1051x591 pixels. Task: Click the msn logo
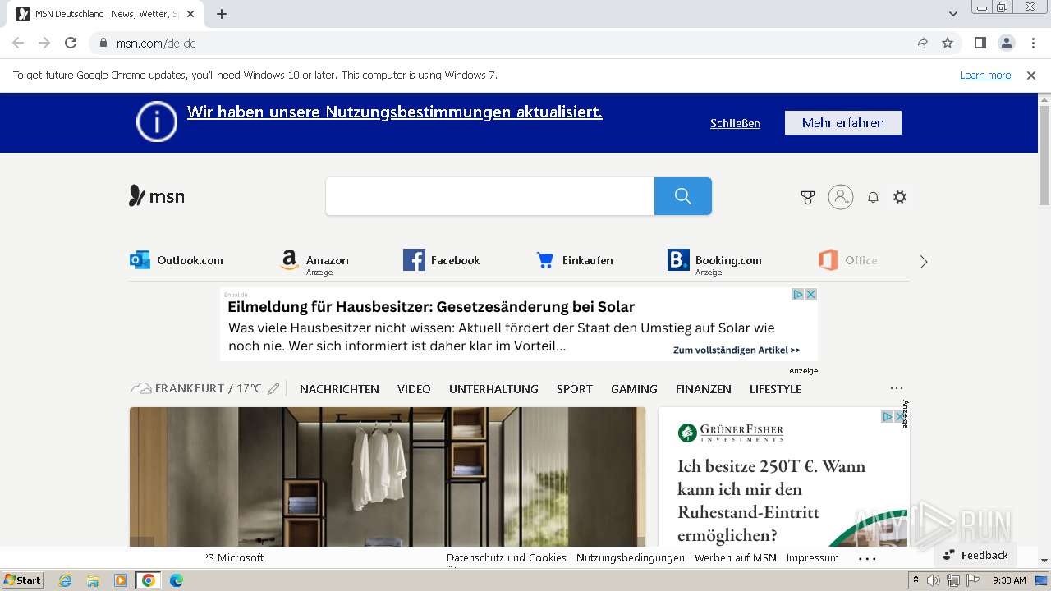pos(157,196)
